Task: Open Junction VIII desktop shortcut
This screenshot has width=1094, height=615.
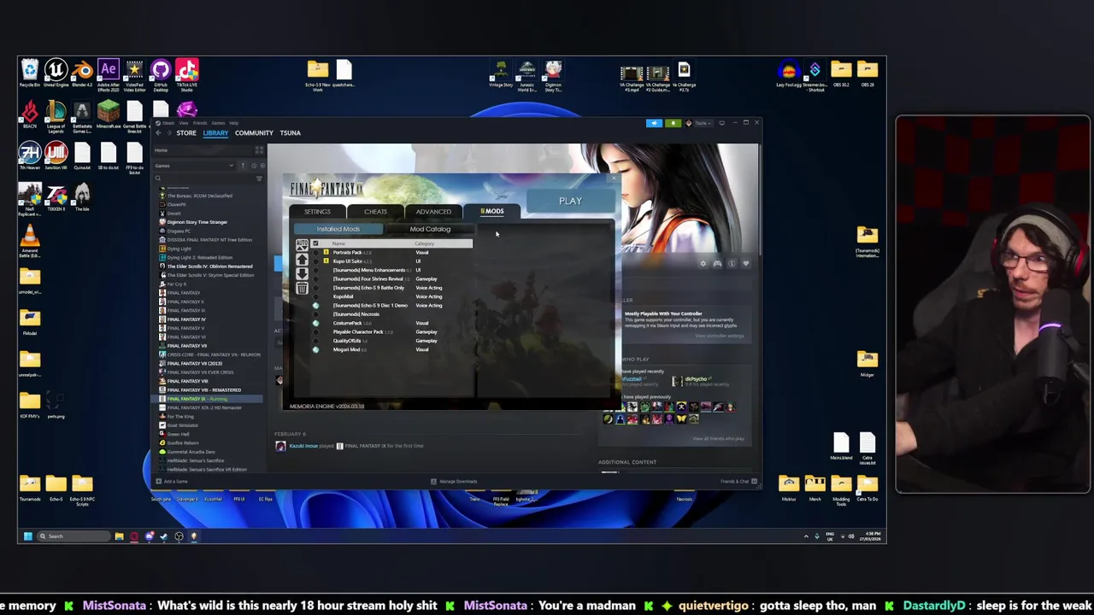Action: tap(56, 153)
